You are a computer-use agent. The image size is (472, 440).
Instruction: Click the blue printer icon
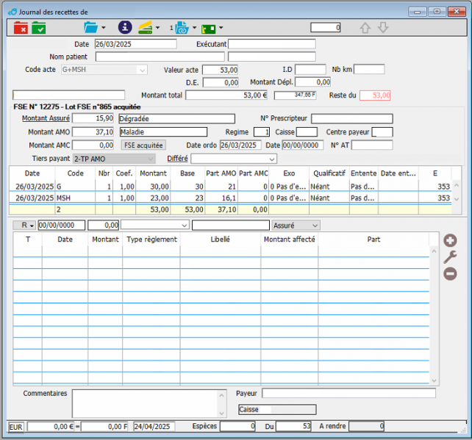pos(182,28)
